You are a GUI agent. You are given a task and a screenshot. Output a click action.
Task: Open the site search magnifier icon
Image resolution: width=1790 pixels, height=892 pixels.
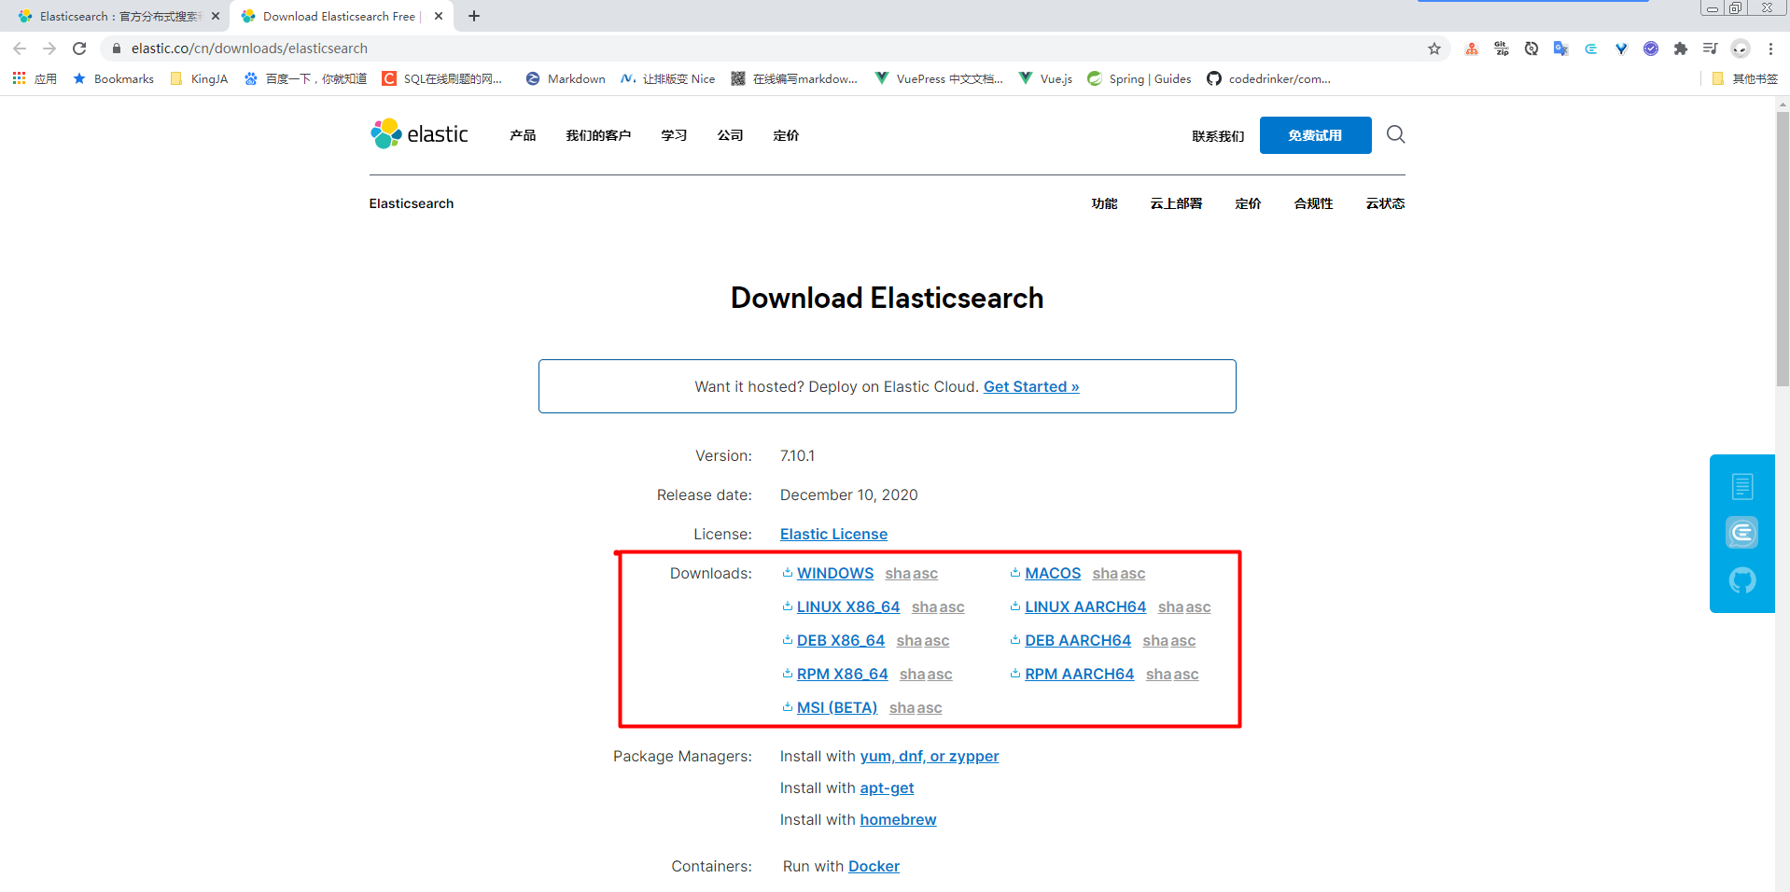click(1395, 134)
